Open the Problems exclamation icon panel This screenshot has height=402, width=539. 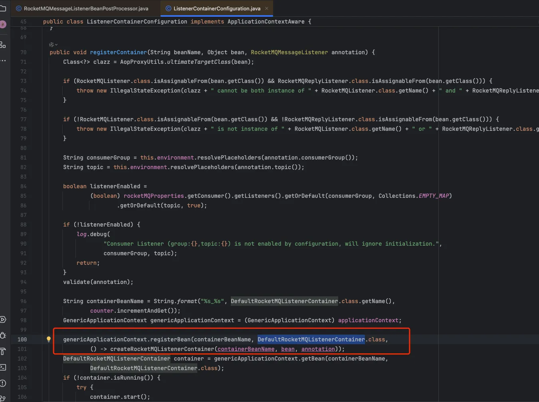3,383
